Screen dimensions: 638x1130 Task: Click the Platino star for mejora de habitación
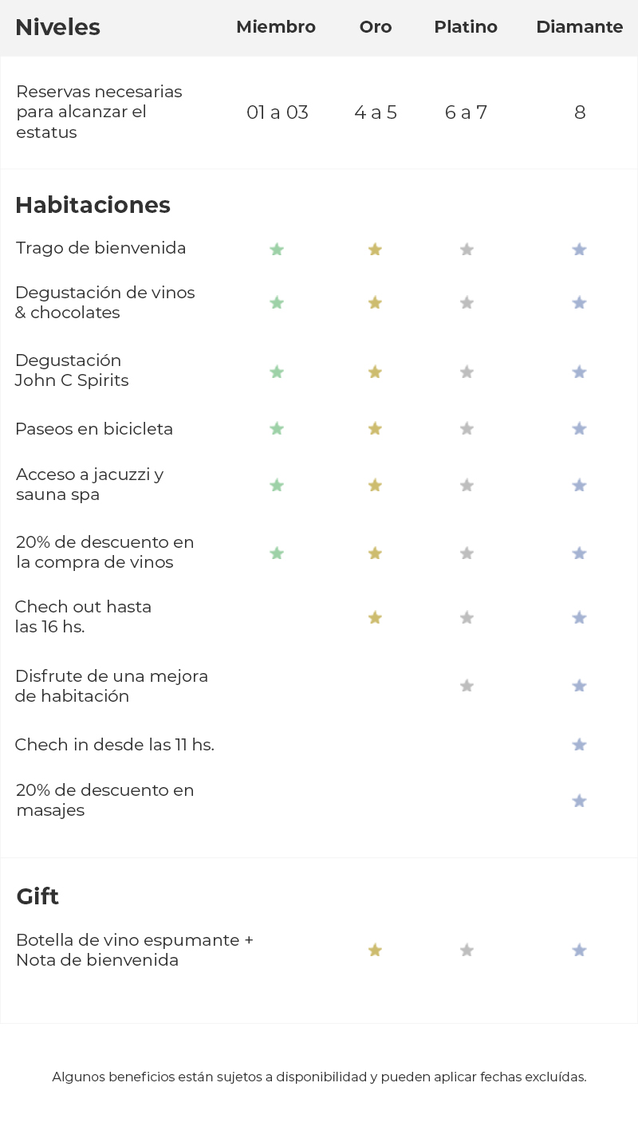[467, 686]
